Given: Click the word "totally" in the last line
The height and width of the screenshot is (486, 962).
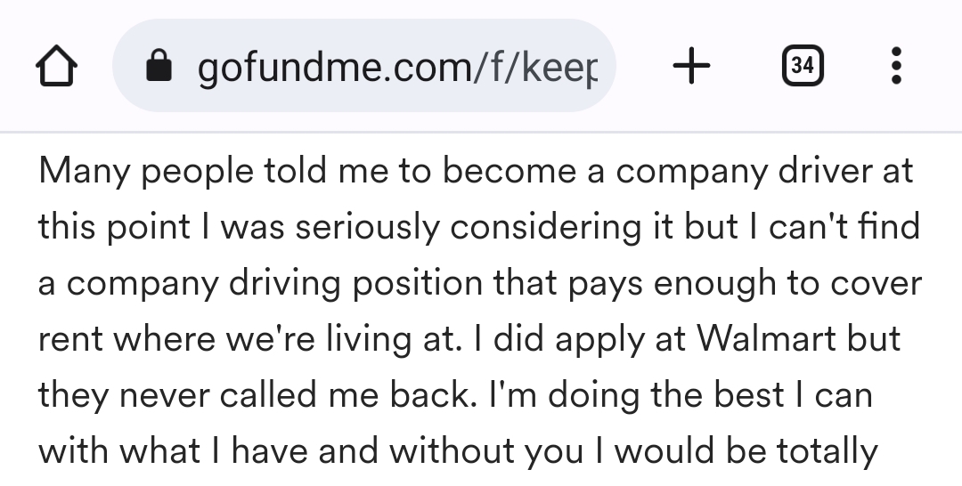Looking at the screenshot, I should pyautogui.click(x=827, y=451).
